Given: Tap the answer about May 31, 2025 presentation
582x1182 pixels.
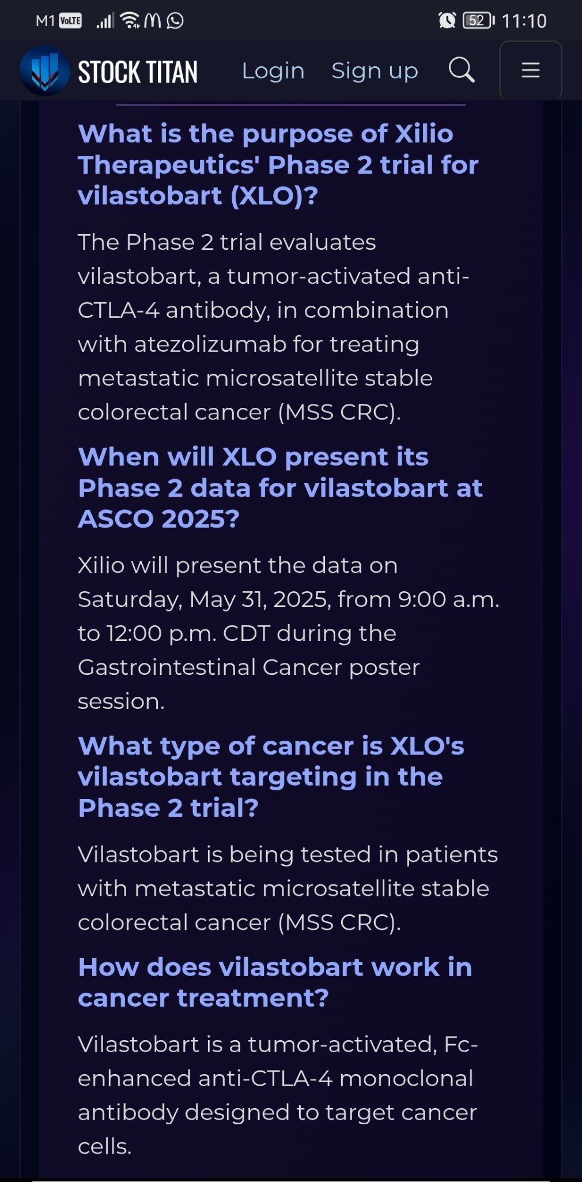Looking at the screenshot, I should [x=289, y=633].
